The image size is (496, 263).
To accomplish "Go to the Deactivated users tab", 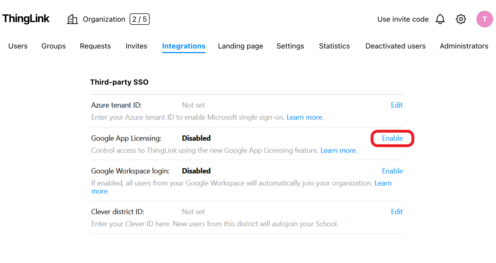I will coord(395,46).
